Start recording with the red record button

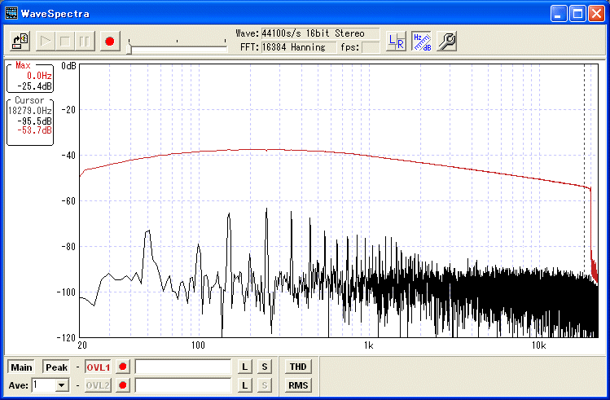[110, 40]
